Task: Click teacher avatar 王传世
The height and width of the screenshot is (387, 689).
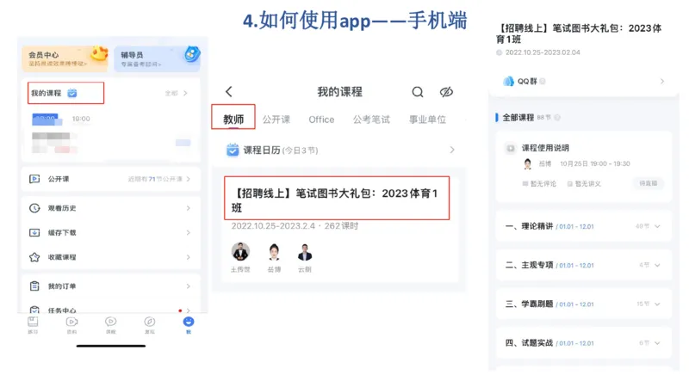Action: 240,252
